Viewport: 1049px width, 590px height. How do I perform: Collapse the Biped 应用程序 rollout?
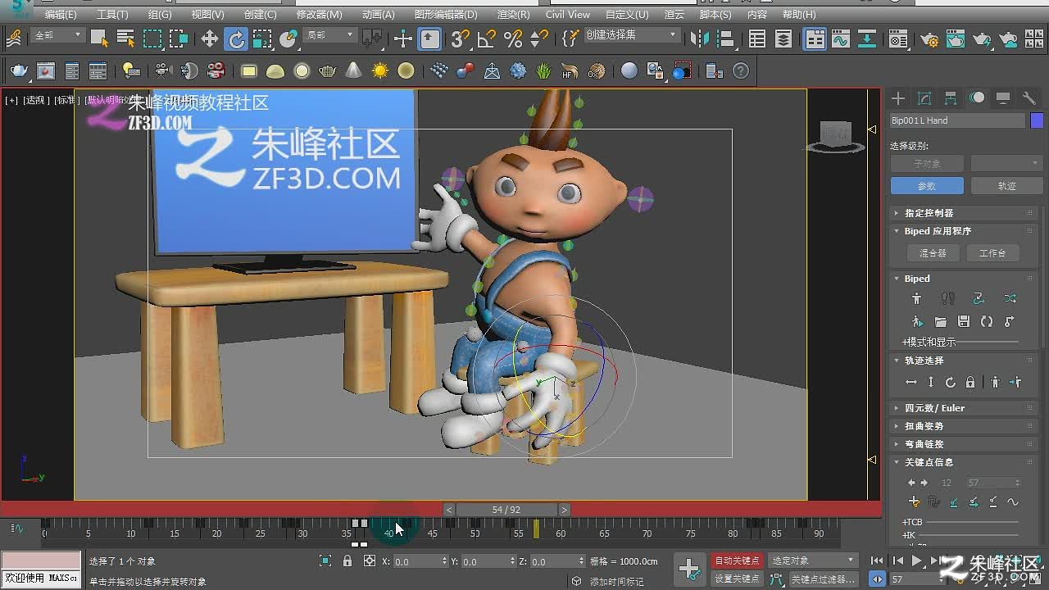964,231
